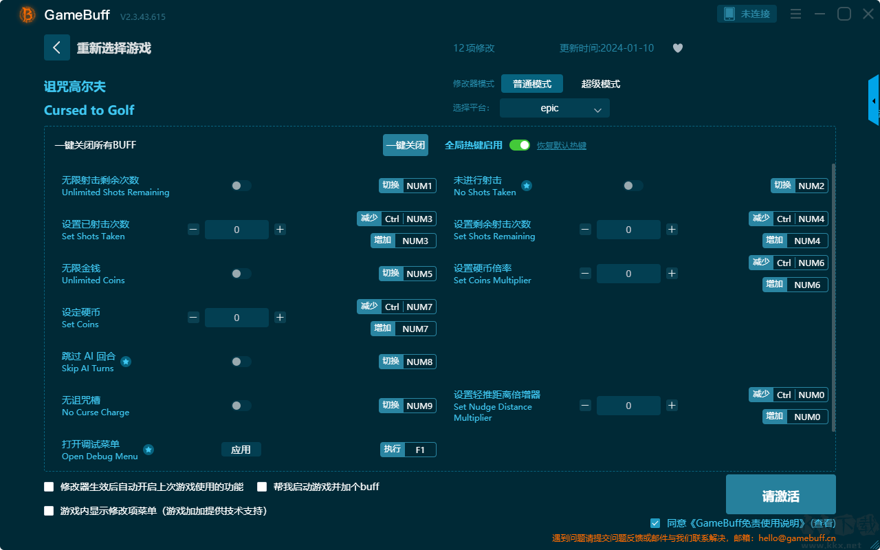Click the 应用 button for Debug Menu
880x550 pixels.
(x=241, y=450)
